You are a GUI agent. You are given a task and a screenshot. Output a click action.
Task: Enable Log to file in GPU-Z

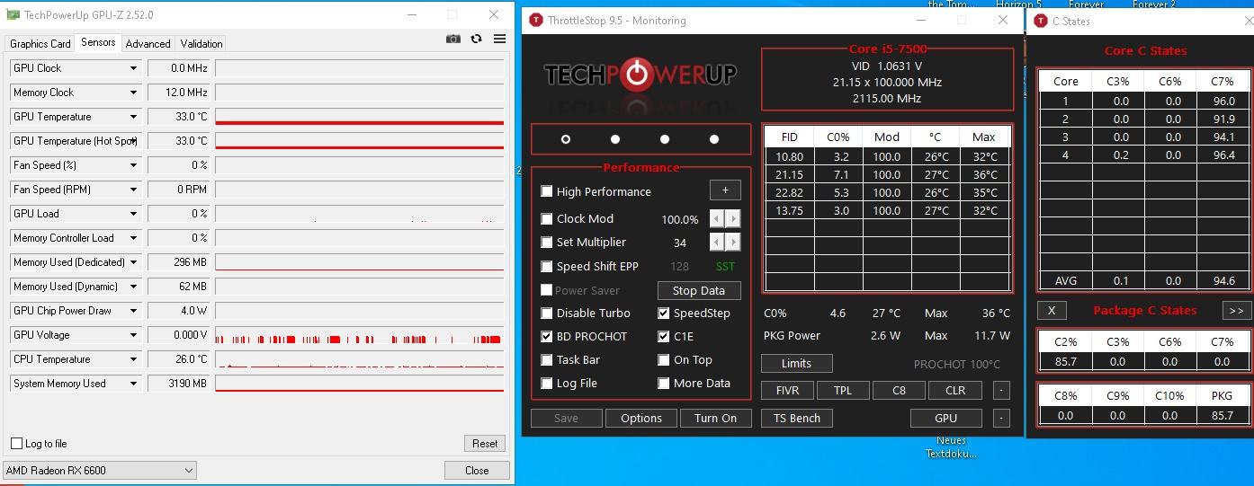pyautogui.click(x=16, y=444)
